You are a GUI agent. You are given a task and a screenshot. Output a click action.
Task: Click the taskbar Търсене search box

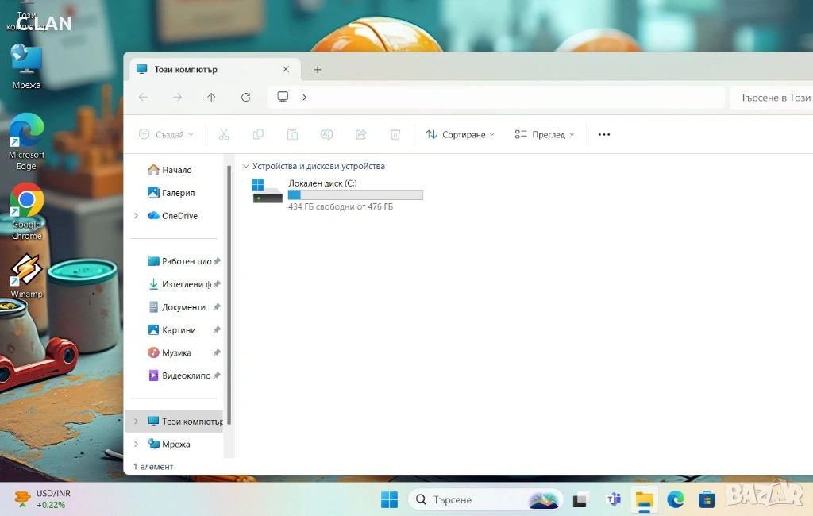coord(476,499)
